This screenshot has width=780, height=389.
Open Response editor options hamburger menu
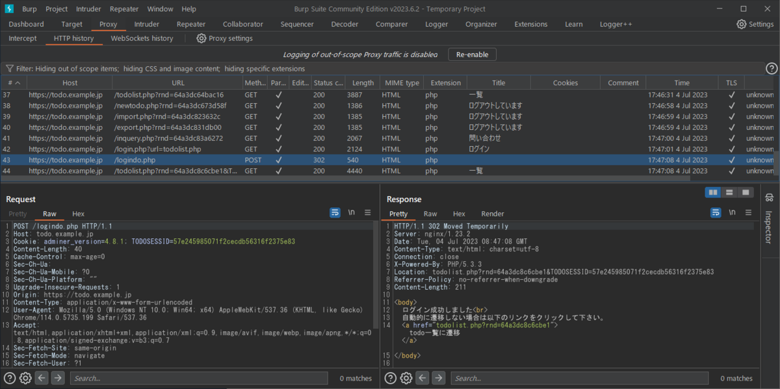[748, 212]
